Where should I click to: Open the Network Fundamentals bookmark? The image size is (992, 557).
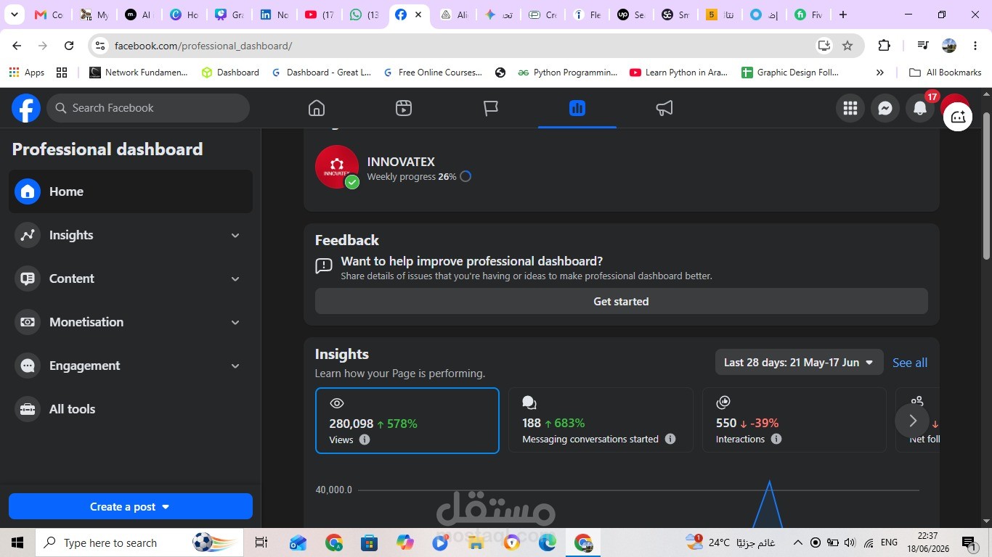point(139,73)
